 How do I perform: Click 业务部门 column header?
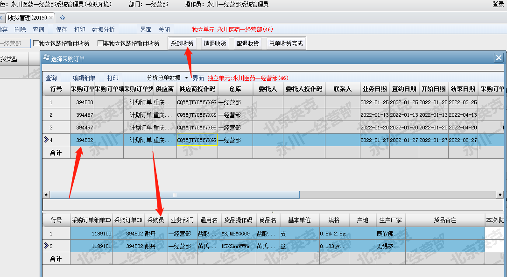183,220
